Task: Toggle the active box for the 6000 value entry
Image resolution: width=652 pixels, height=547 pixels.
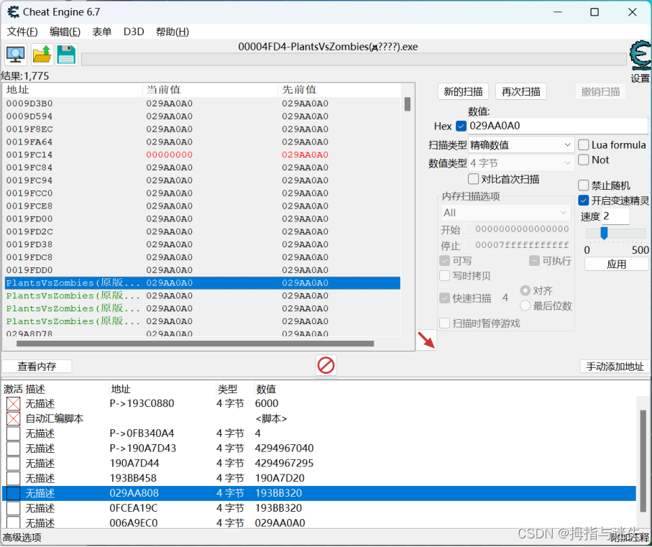Action: tap(14, 403)
